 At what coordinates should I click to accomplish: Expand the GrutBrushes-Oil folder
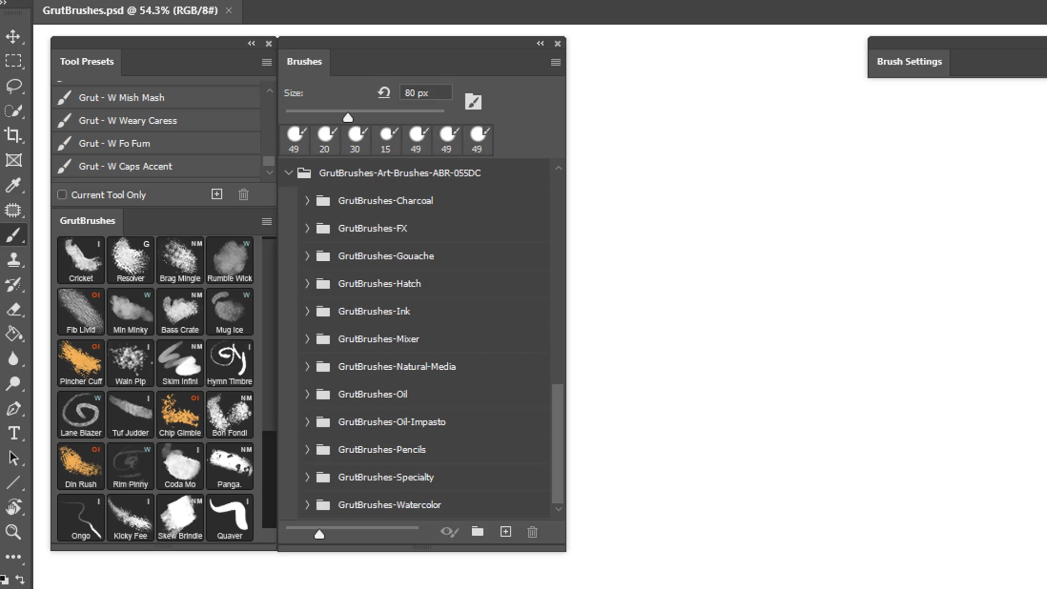coord(307,394)
